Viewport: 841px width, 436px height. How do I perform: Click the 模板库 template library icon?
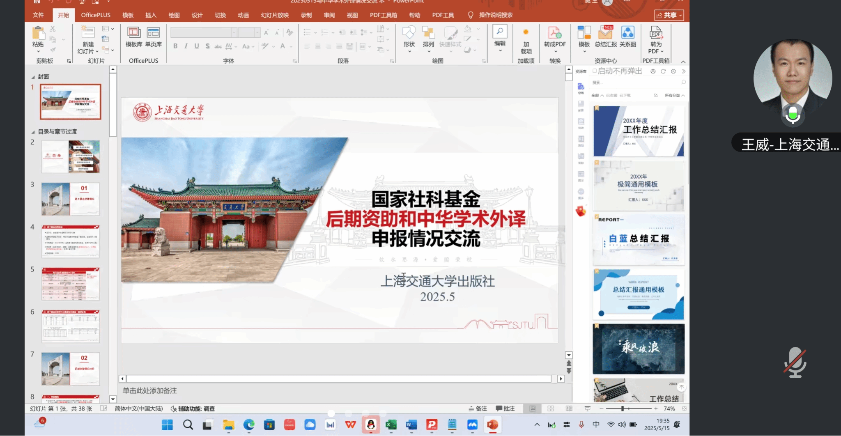pyautogui.click(x=134, y=37)
